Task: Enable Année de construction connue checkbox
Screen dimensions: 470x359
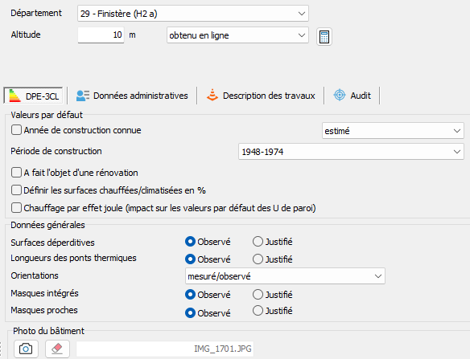Action: click(16, 130)
